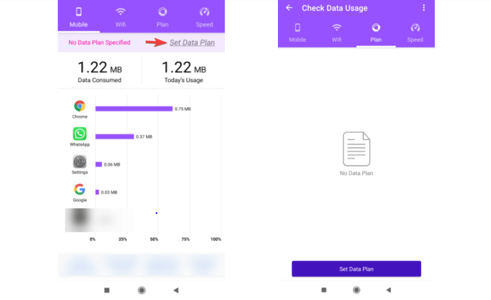Tap the square recents button on left phone
Screen dimensions: 491x300
107,290
